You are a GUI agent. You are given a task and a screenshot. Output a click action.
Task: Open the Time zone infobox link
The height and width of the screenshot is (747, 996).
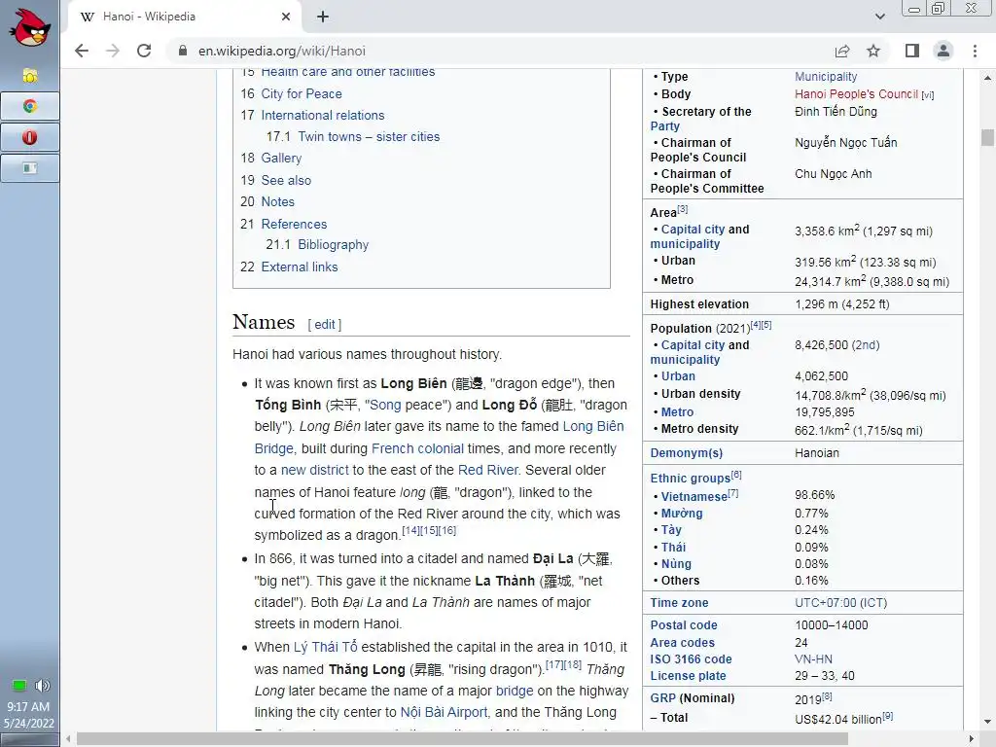[x=679, y=603]
